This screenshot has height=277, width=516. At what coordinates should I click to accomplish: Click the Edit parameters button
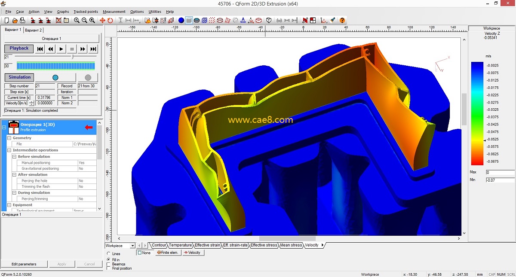click(24, 264)
